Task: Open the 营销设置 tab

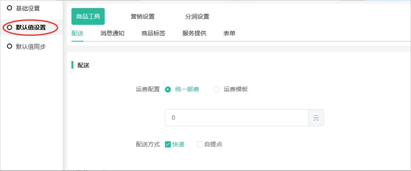Action: point(143,17)
